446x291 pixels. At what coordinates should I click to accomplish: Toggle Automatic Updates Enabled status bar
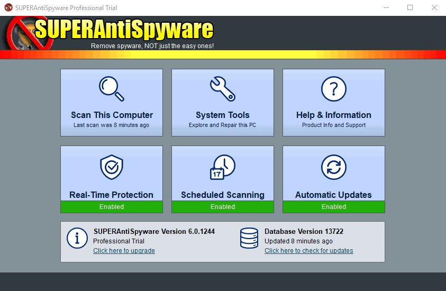[x=334, y=207]
